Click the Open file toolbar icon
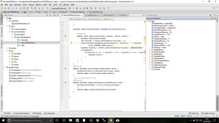Screen dimensions: 219x123 (x=2, y=8)
